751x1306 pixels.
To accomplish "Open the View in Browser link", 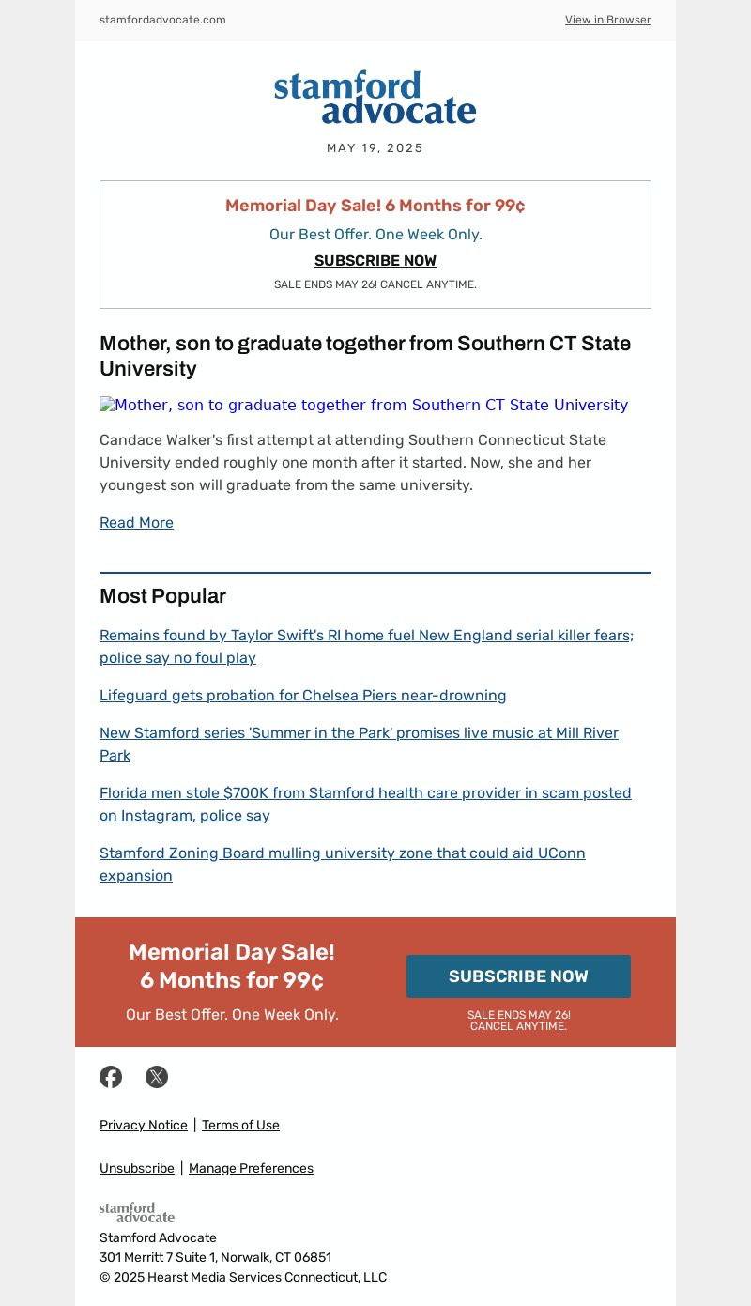I will (x=607, y=20).
